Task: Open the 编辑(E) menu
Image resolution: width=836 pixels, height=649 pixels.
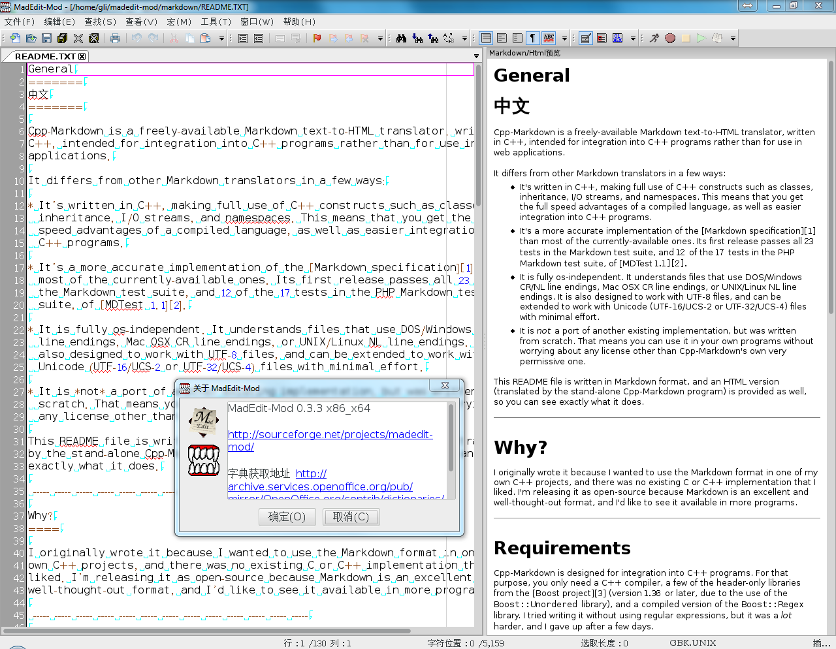Action: (59, 22)
